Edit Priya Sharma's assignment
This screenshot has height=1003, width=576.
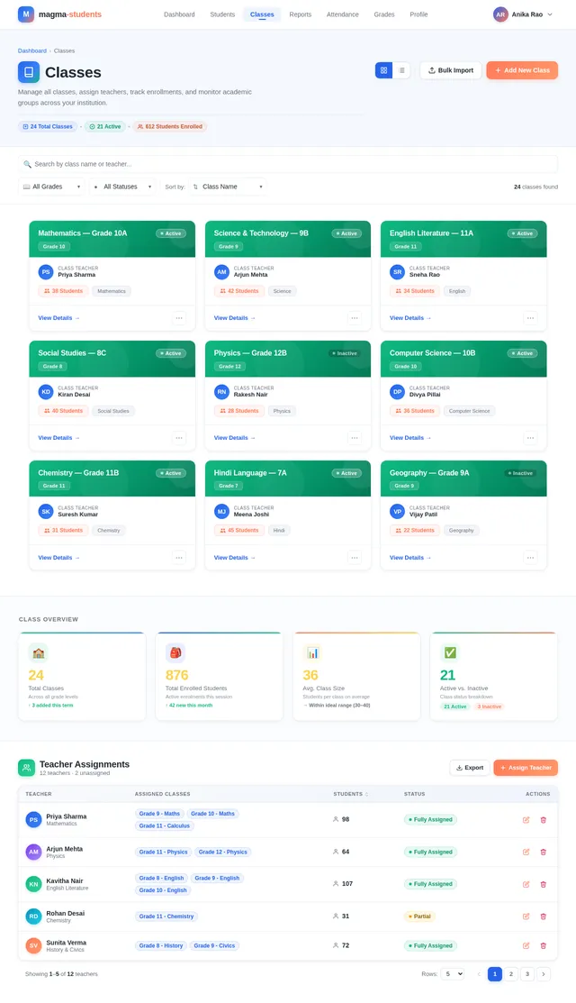coord(526,820)
